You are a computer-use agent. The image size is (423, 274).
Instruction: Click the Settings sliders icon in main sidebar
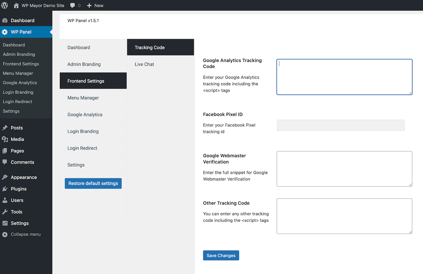pyautogui.click(x=5, y=223)
